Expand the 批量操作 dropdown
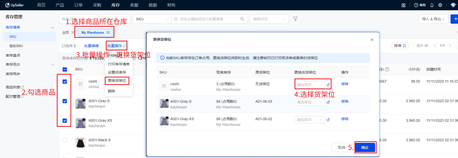Image resolution: width=458 pixels, height=158 pixels. coord(116,46)
